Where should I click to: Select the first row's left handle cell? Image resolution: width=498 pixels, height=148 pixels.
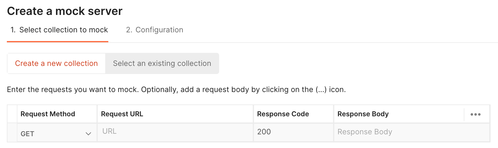coord(12,133)
